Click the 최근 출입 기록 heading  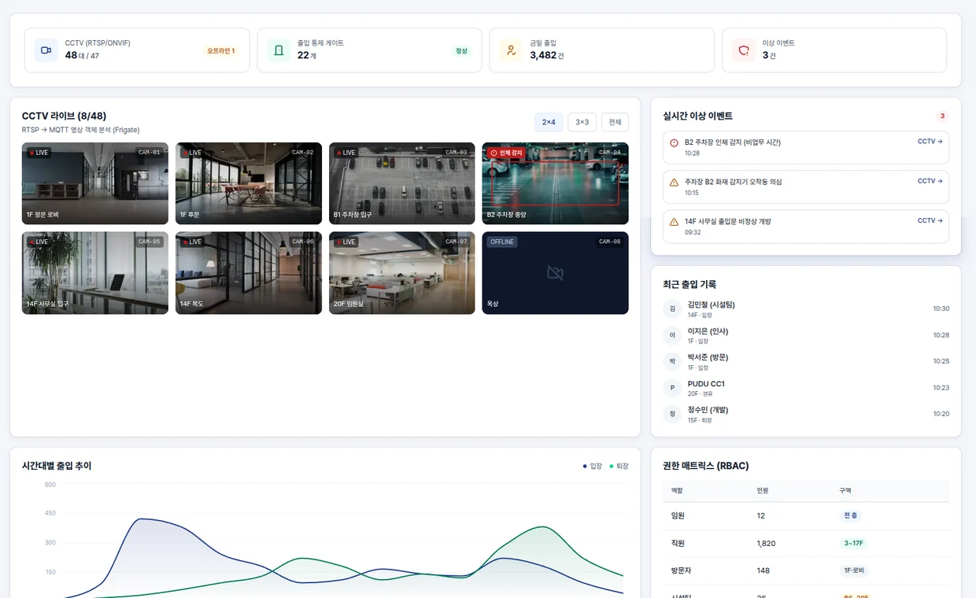(689, 285)
